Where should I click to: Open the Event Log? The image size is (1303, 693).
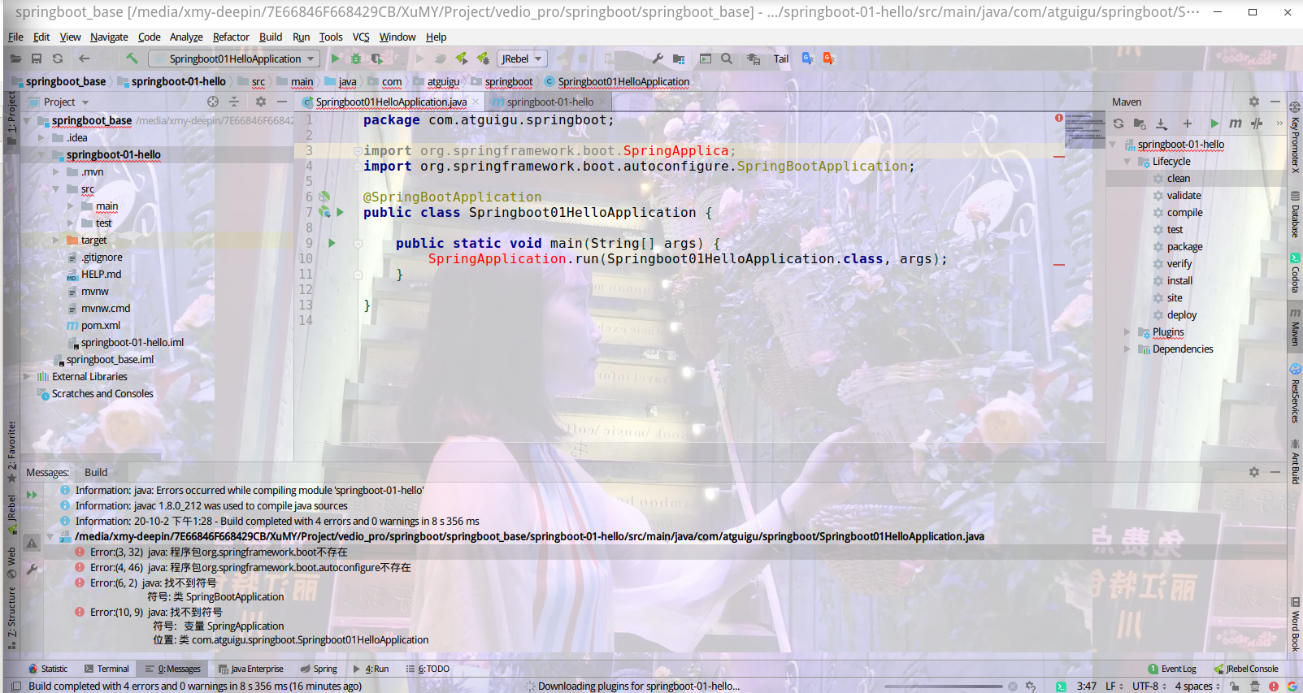coord(1171,669)
